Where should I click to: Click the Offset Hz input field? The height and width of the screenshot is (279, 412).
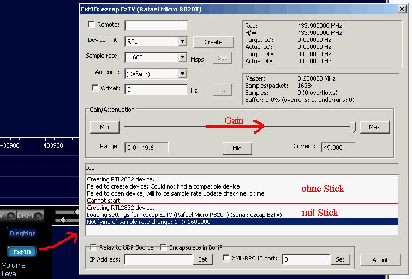click(156, 89)
